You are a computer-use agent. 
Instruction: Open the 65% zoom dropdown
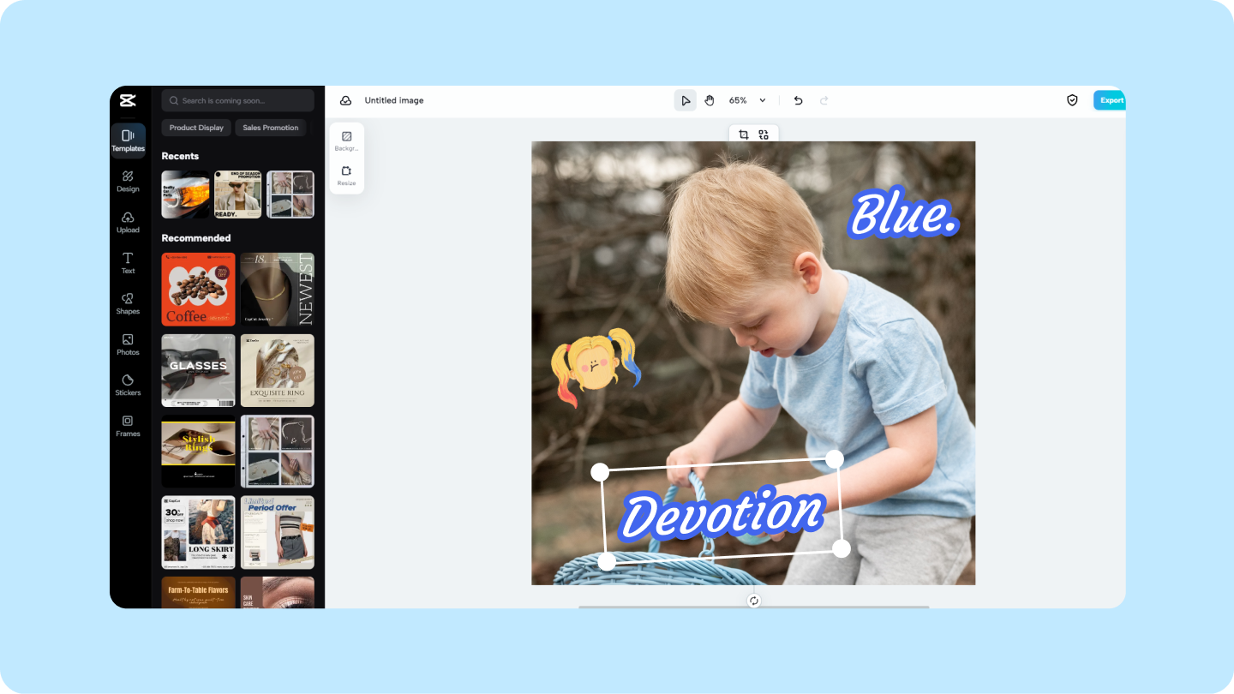pyautogui.click(x=747, y=100)
